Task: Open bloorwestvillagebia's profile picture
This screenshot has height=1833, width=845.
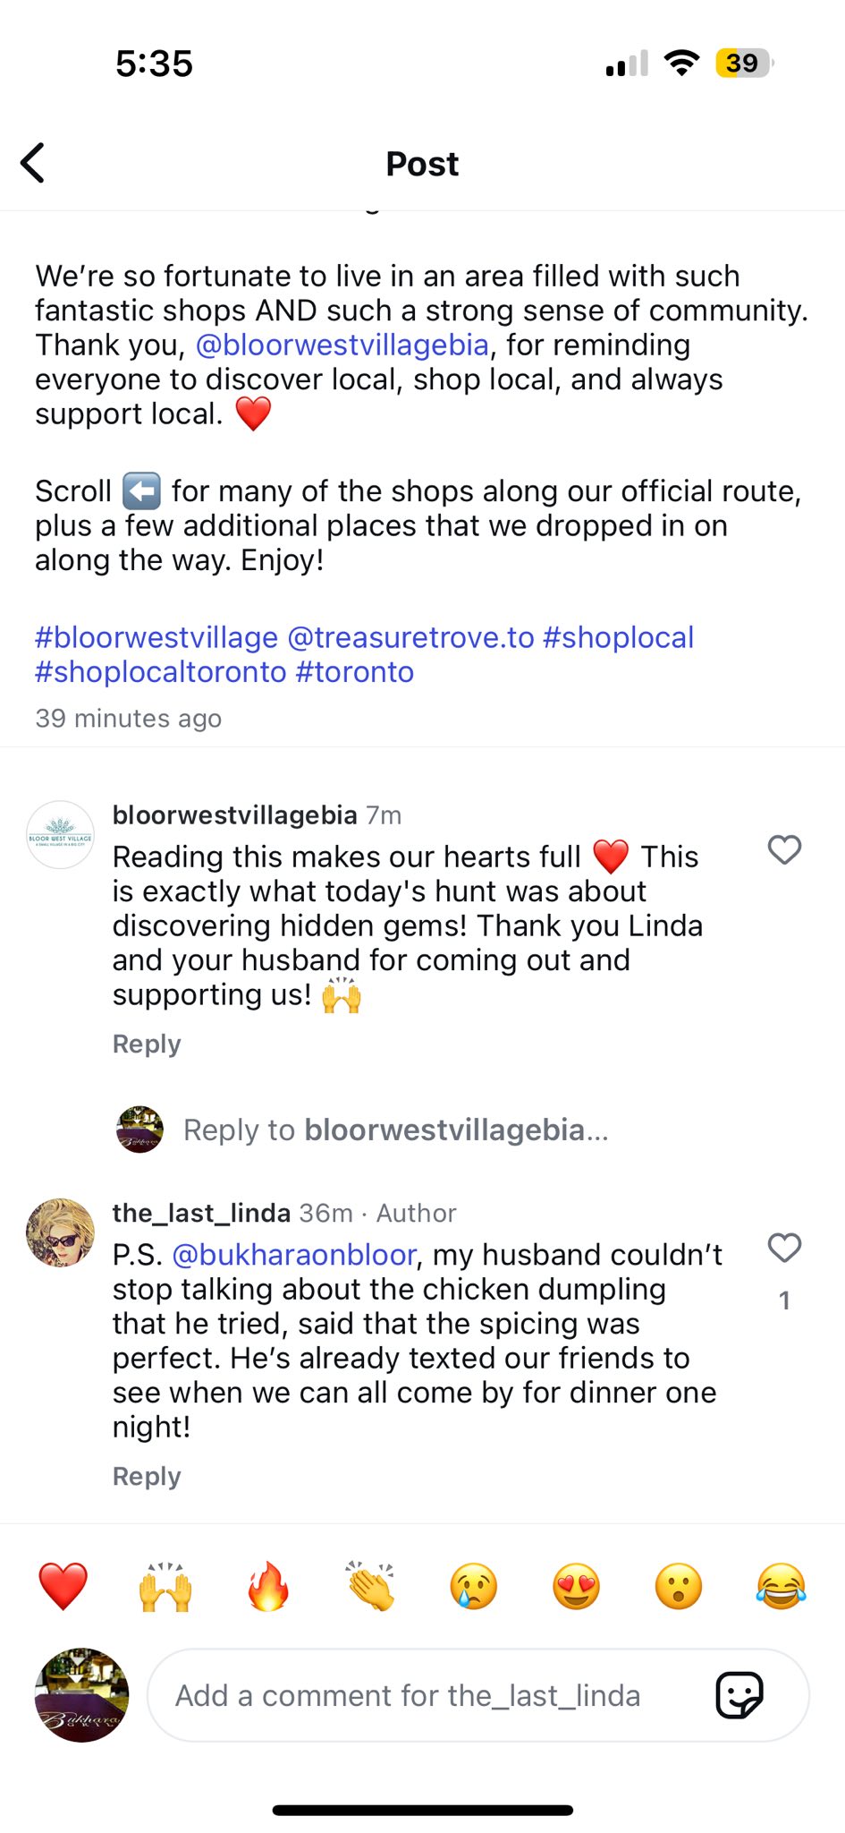Action: 60,834
